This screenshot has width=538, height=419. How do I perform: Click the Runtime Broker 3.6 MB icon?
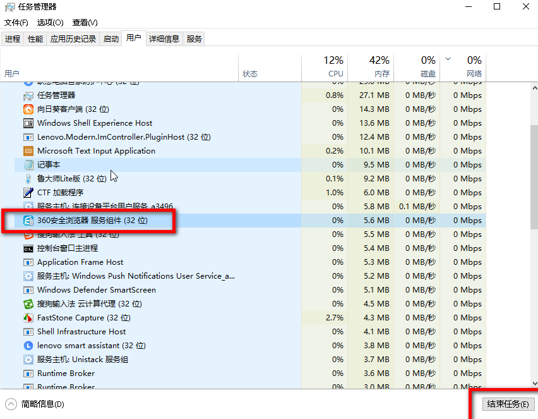click(x=28, y=373)
